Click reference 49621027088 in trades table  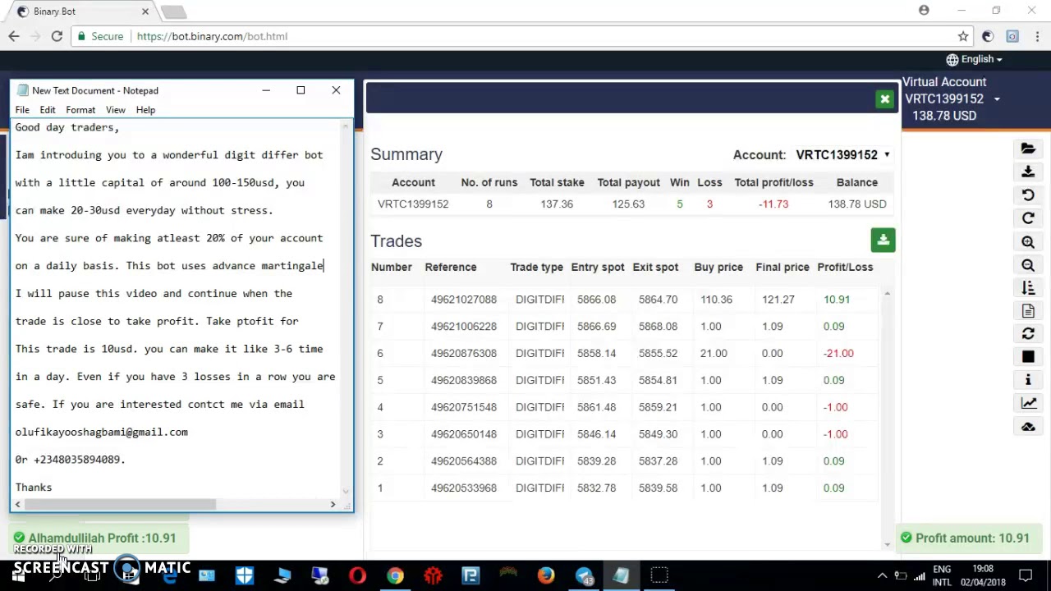464,300
